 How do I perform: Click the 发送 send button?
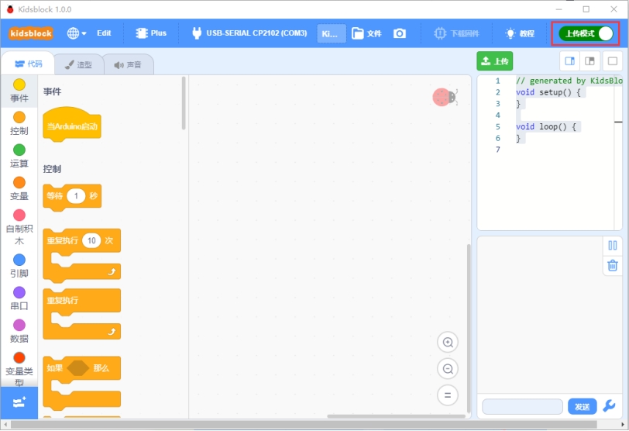[582, 406]
